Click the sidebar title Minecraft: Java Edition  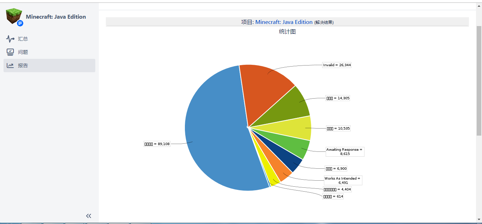click(x=56, y=17)
